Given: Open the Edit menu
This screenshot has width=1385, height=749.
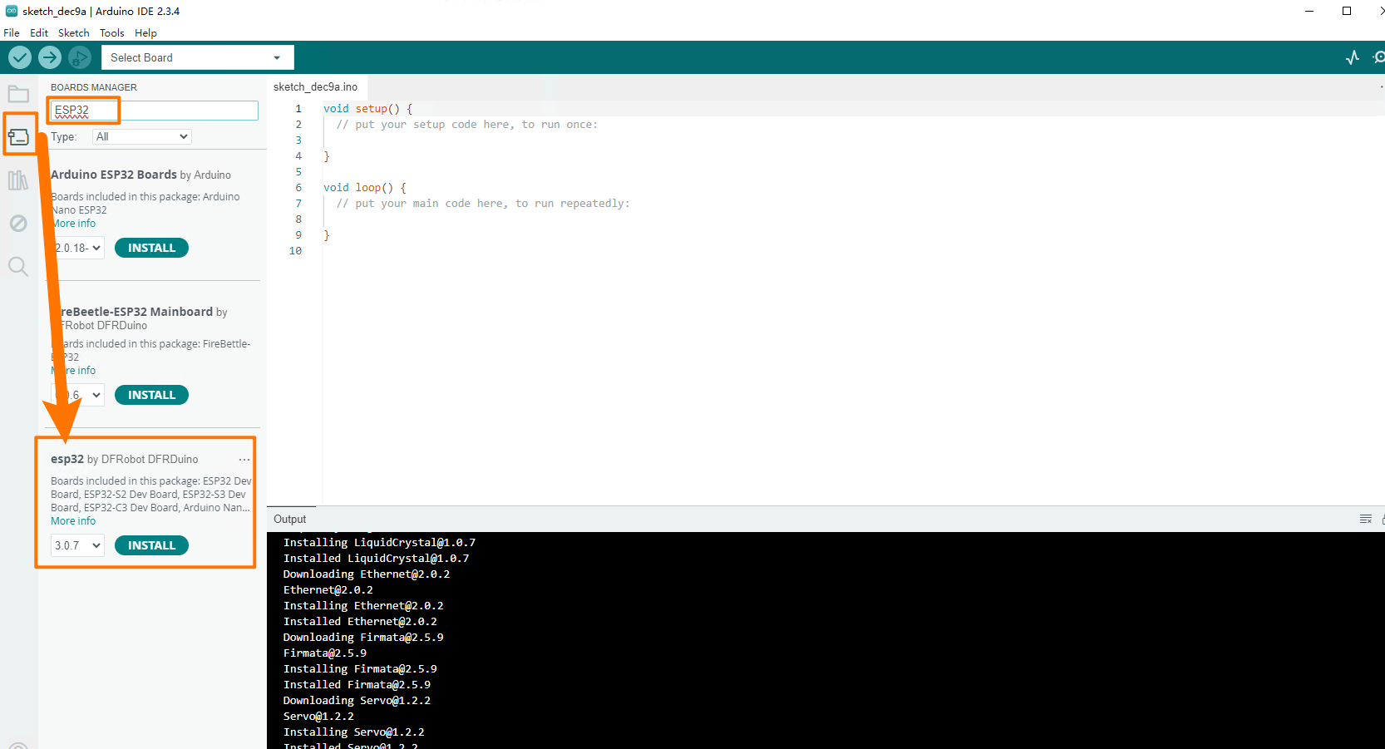Looking at the screenshot, I should [39, 33].
